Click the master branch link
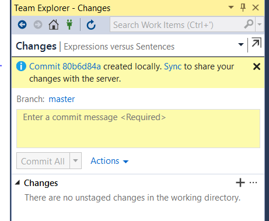 coord(62,99)
